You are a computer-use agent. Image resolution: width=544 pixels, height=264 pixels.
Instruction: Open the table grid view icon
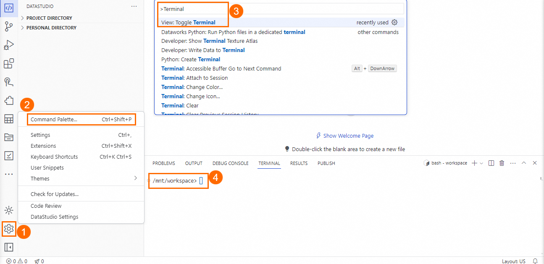8,119
